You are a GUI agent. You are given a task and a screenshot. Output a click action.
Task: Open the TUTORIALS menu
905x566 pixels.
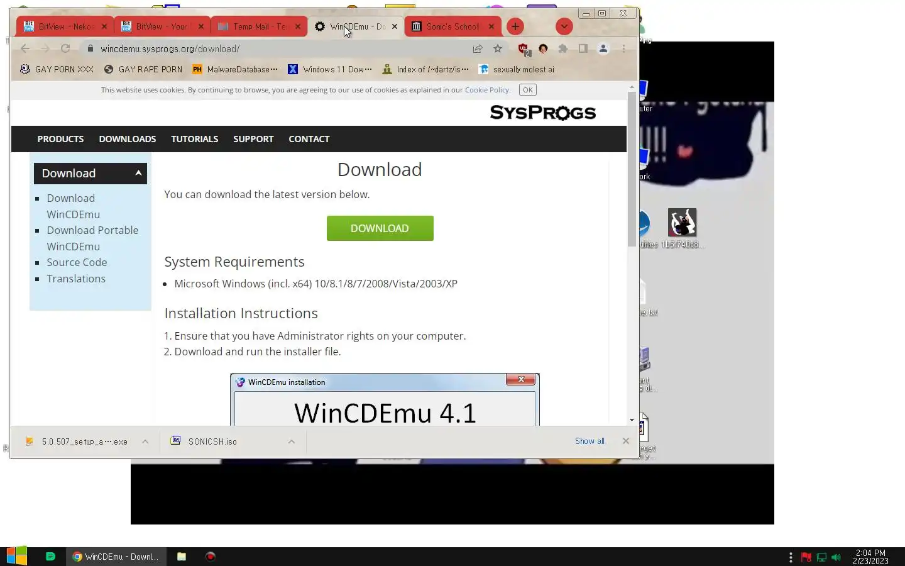click(195, 139)
